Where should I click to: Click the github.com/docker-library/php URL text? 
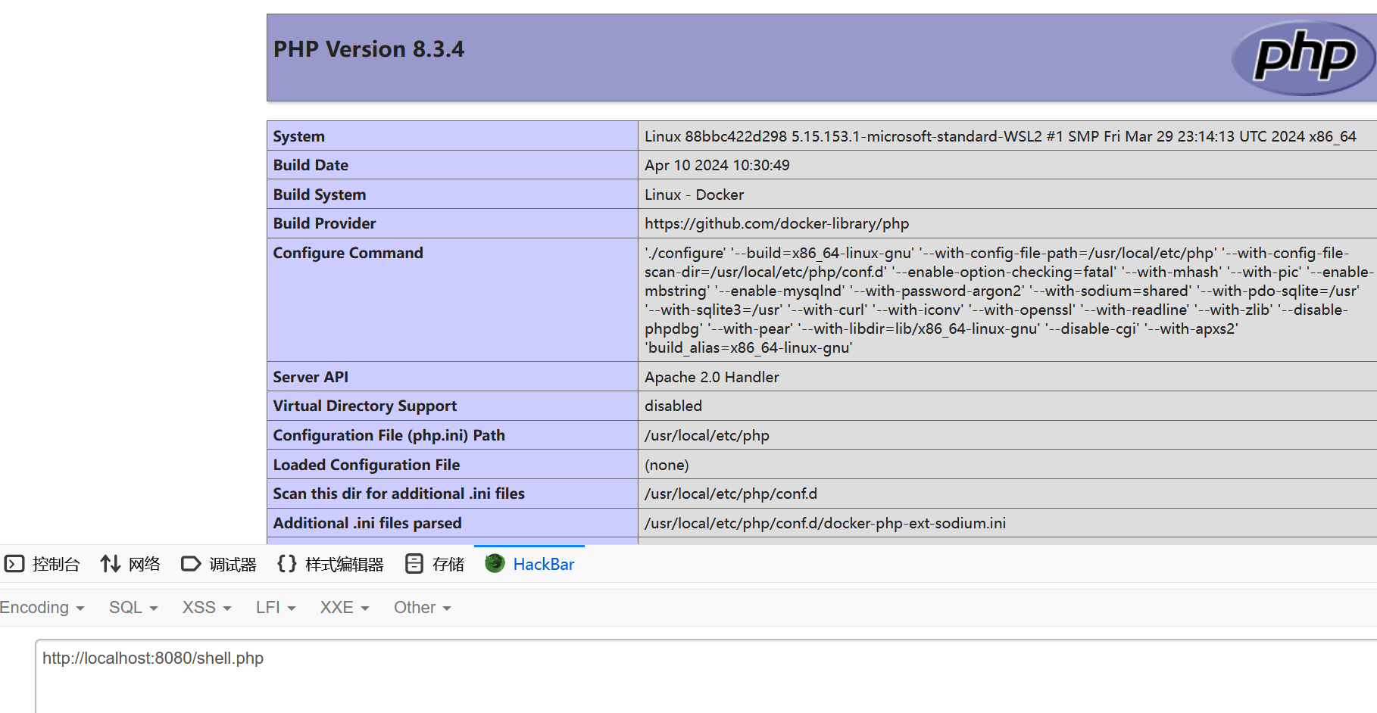pos(776,224)
